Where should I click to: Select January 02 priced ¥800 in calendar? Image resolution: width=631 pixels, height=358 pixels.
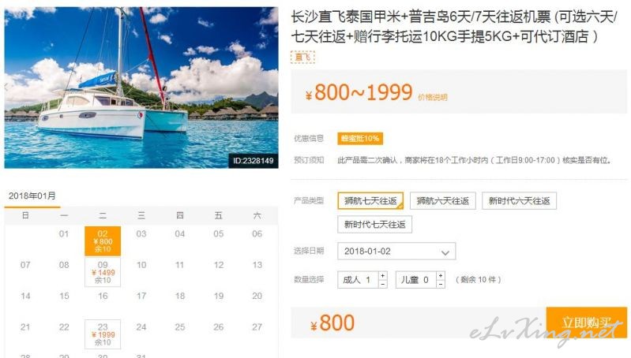click(x=103, y=241)
